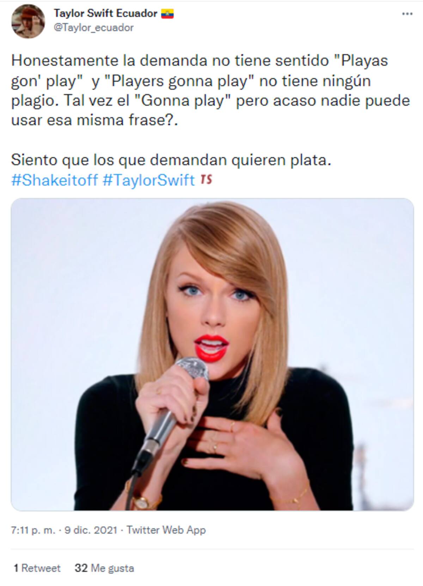The image size is (423, 586).
Task: Click the red TS hashtag emoji
Action: 207,180
